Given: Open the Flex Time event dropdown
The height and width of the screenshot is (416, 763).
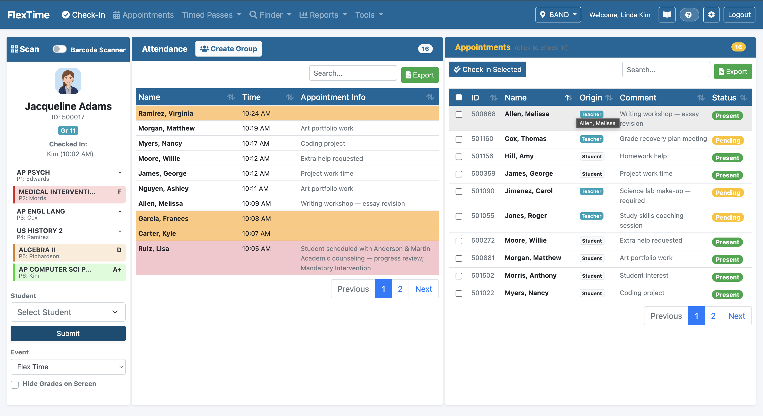Looking at the screenshot, I should click(x=68, y=367).
